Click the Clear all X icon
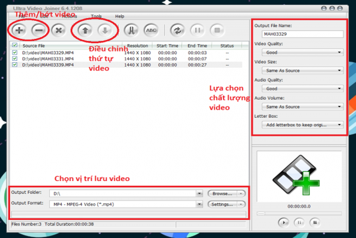Viewport: 356px width, 238px height. pos(59,30)
